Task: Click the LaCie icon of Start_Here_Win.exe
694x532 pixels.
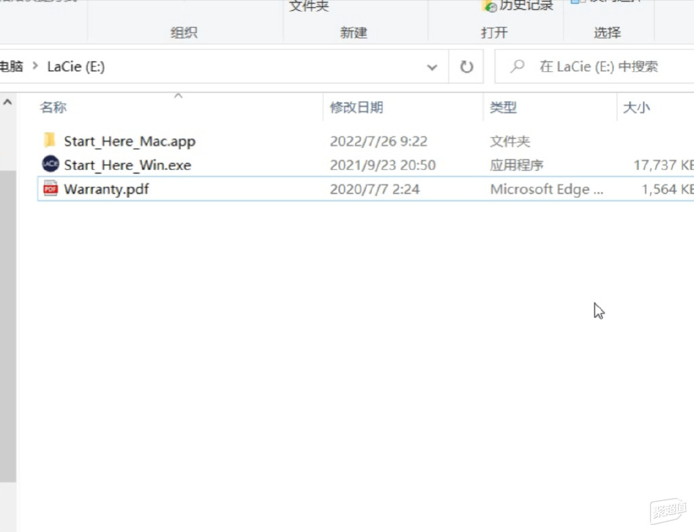Action: tap(50, 164)
